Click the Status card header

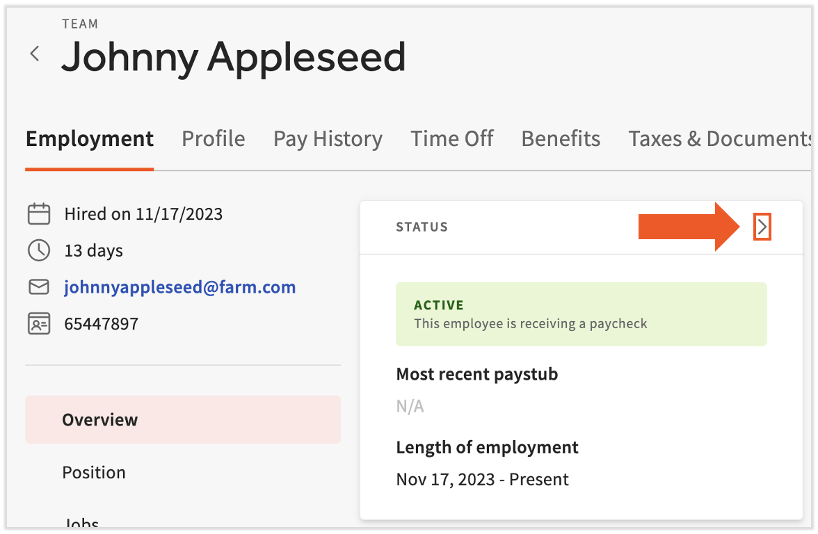point(422,227)
